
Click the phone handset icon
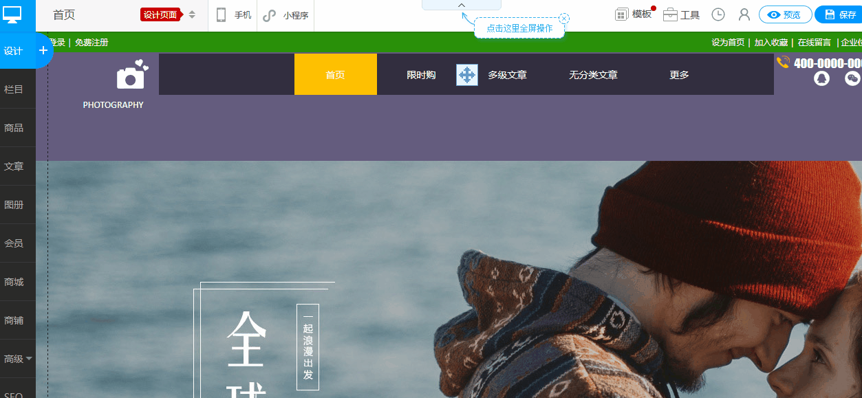tap(783, 63)
